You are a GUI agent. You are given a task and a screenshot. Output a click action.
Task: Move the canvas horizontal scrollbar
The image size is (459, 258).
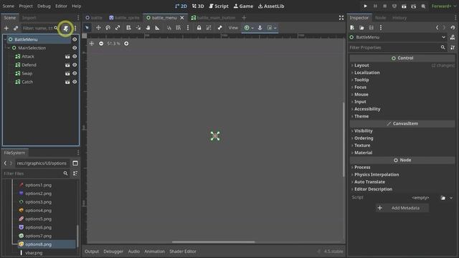point(214,242)
